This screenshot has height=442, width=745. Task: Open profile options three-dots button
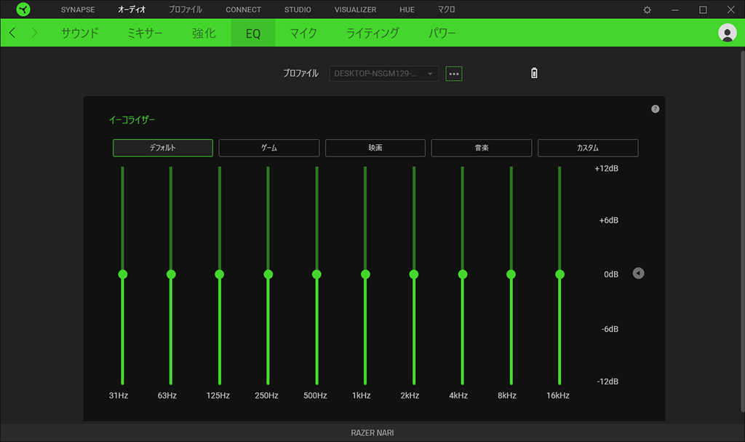(x=454, y=74)
